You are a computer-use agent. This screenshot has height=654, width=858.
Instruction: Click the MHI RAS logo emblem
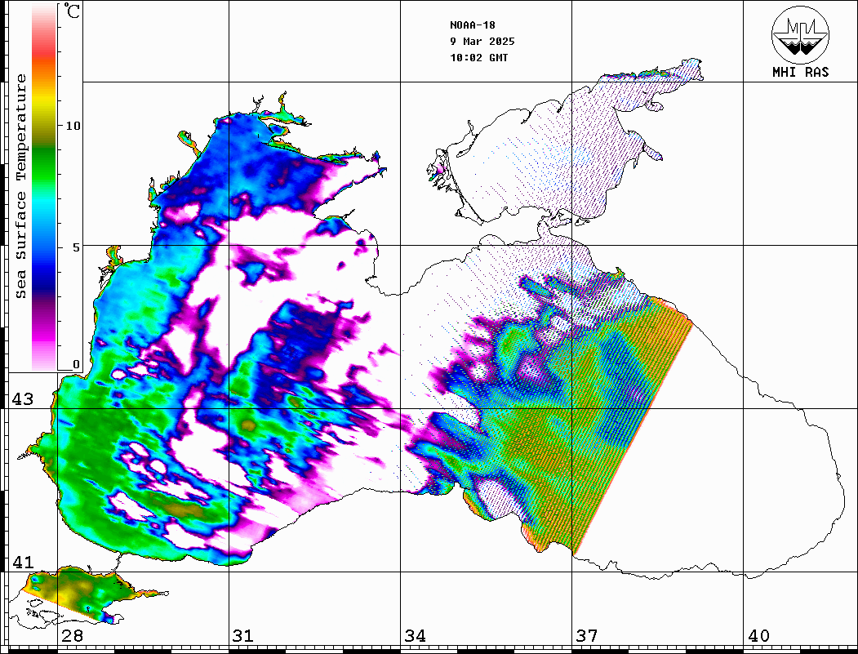click(x=801, y=34)
